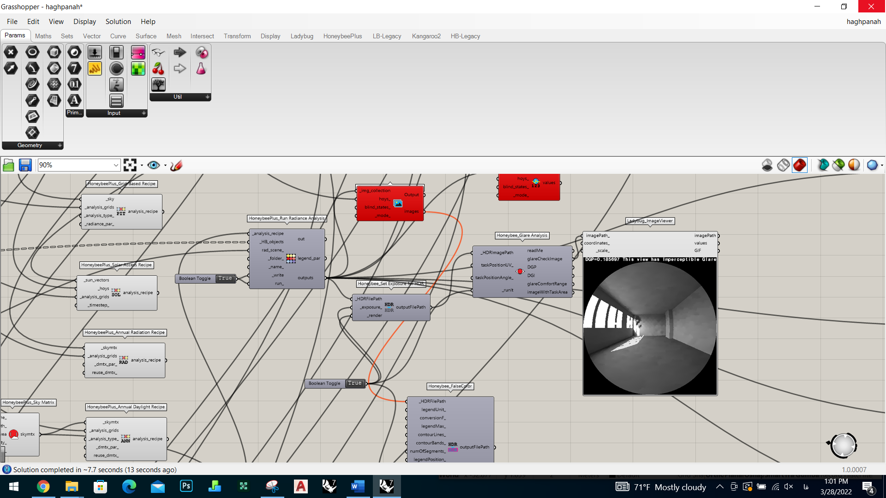Click the haghpanah document name button

tap(863, 22)
